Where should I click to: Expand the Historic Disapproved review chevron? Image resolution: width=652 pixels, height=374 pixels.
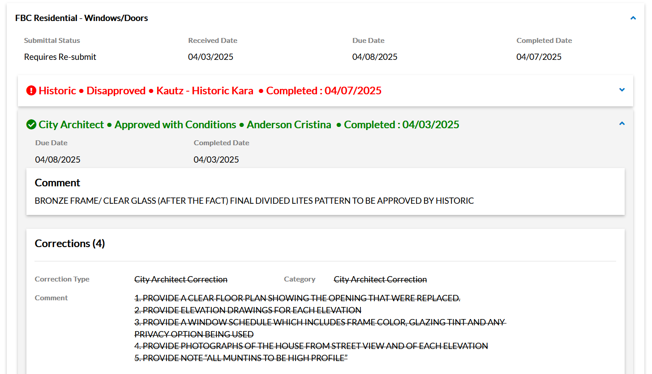(x=622, y=90)
